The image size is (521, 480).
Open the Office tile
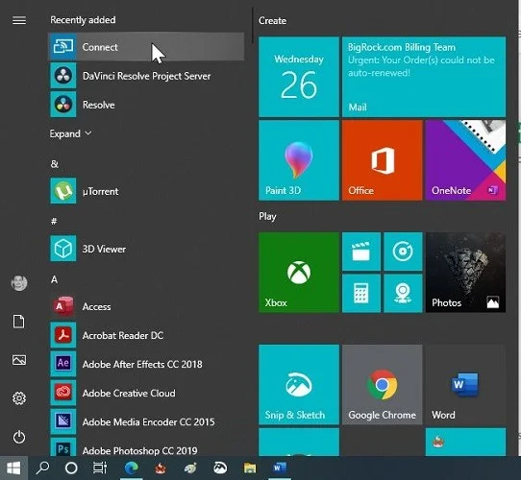point(383,160)
